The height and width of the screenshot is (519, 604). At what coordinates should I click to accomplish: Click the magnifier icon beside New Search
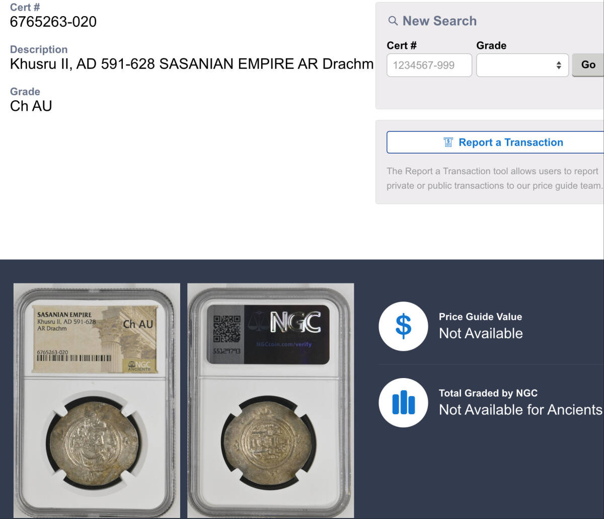click(393, 21)
